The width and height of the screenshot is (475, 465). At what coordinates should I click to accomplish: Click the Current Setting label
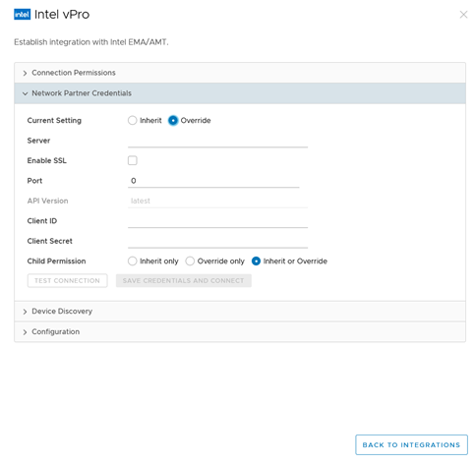[x=54, y=120]
